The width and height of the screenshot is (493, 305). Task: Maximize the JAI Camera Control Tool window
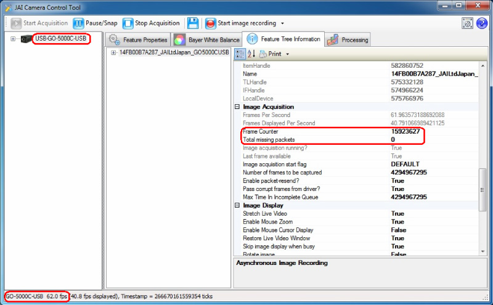459,6
